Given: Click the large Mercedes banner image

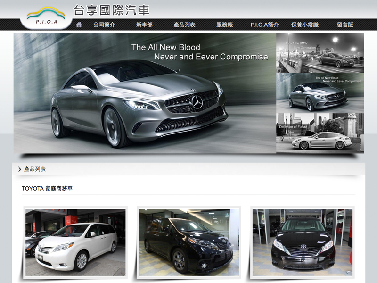Looking at the screenshot, I should pyautogui.click(x=145, y=93).
